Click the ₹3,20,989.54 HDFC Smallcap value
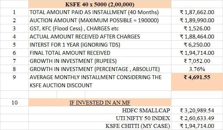 197,110
